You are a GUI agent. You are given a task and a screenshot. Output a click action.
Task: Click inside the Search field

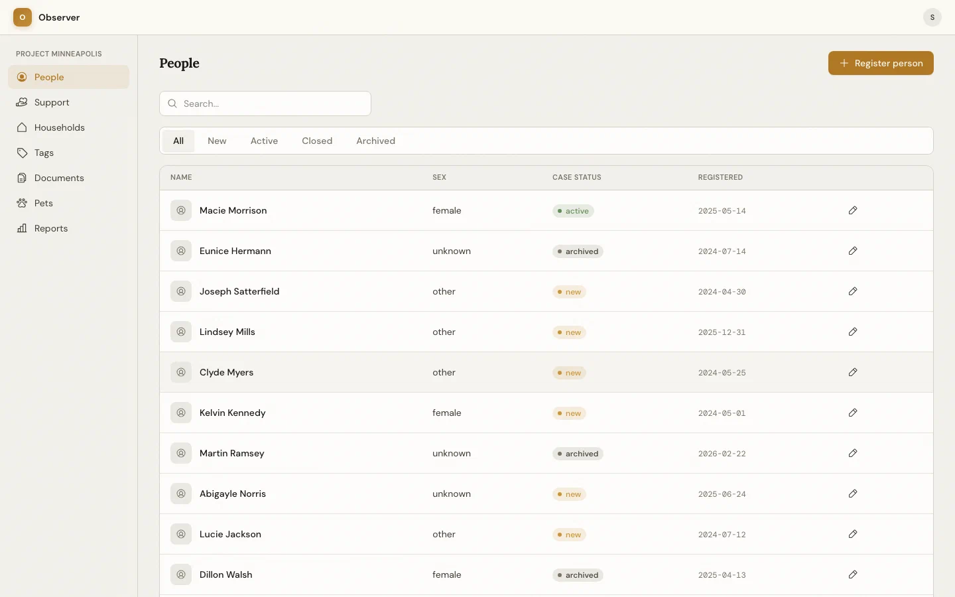click(265, 103)
